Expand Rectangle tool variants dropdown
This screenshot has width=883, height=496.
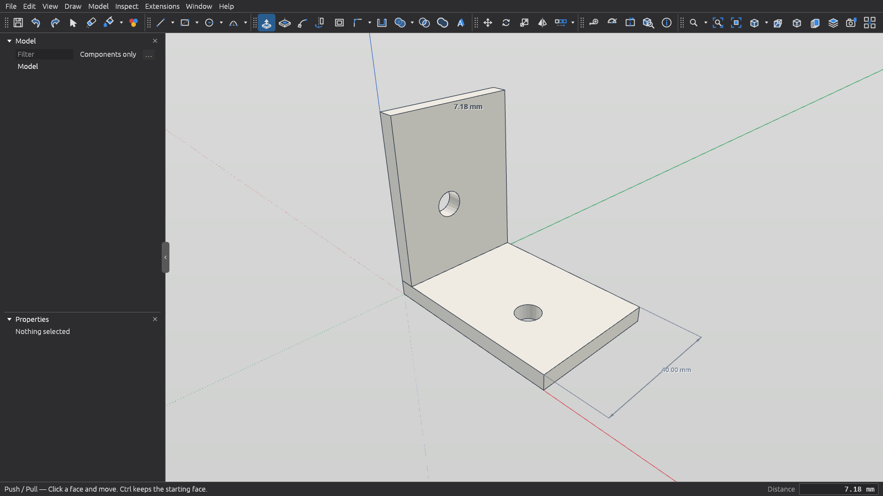[197, 23]
